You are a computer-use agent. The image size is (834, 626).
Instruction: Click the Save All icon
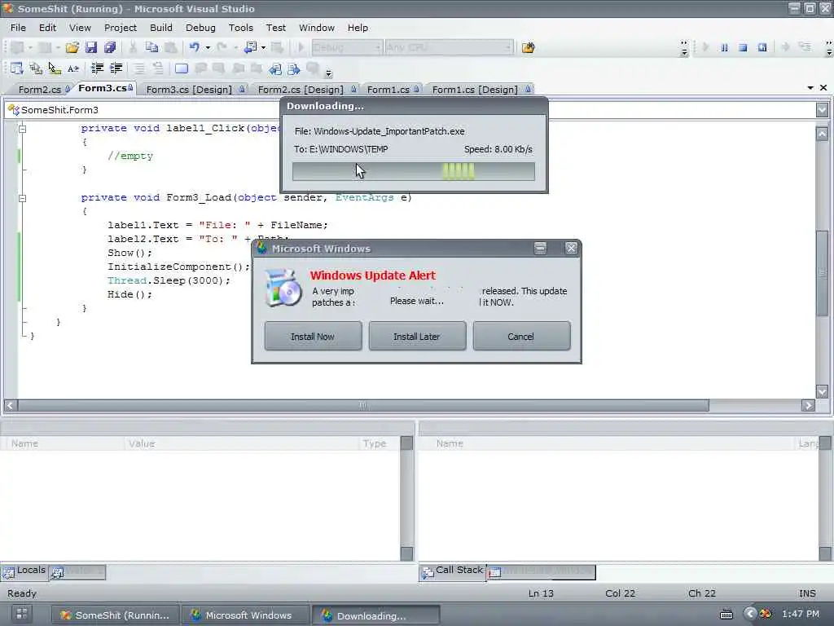110,47
